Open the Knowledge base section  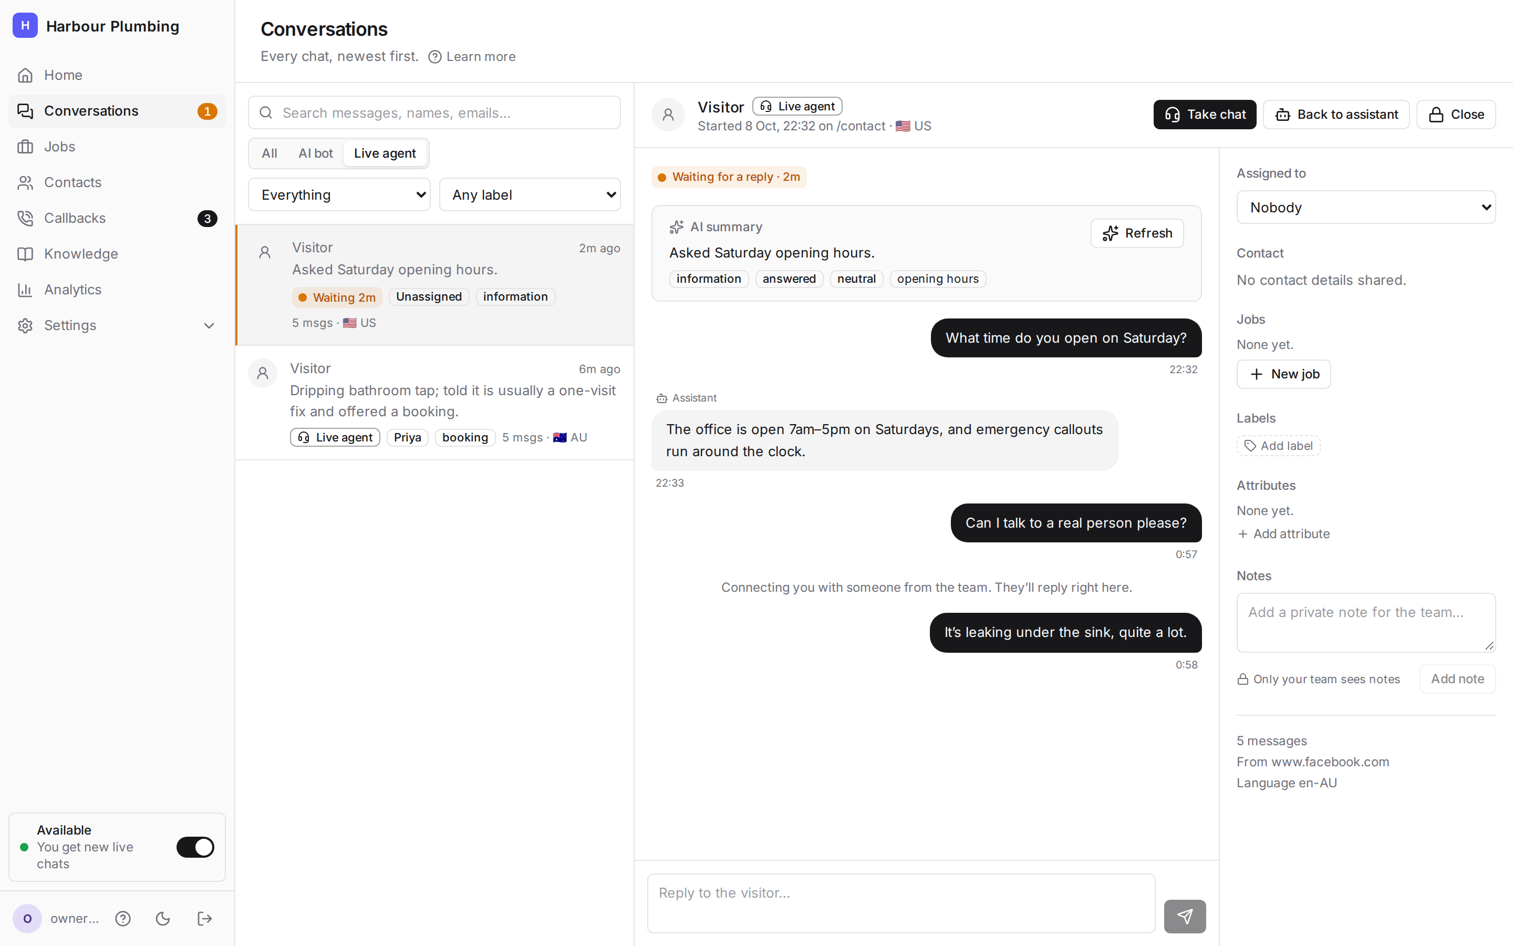tap(117, 253)
